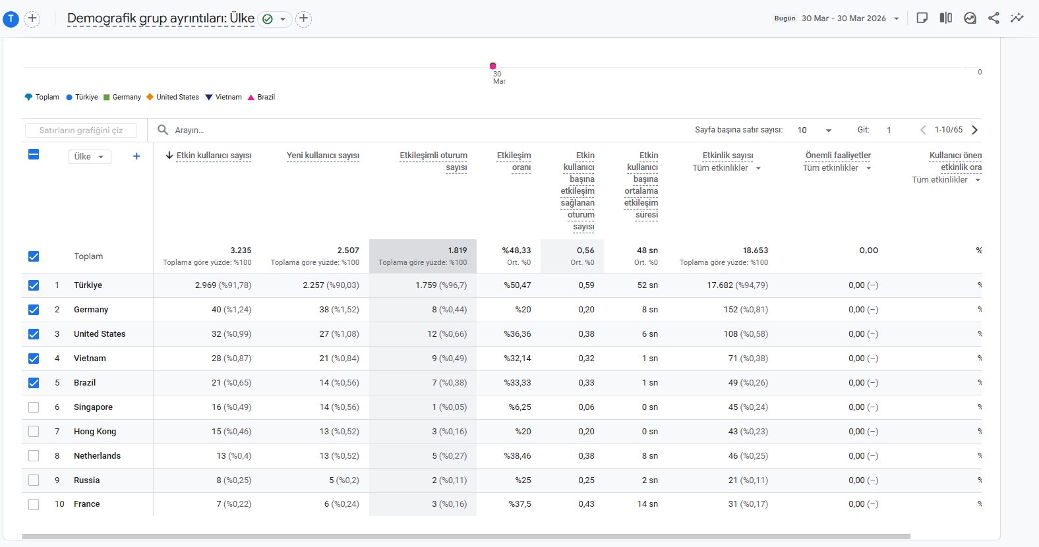Open the Insights sparkline icon
The image size is (1039, 547).
[1017, 18]
